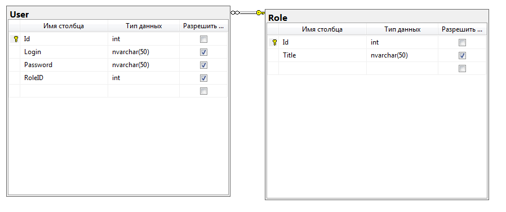Select the Role table title bar

(376, 17)
